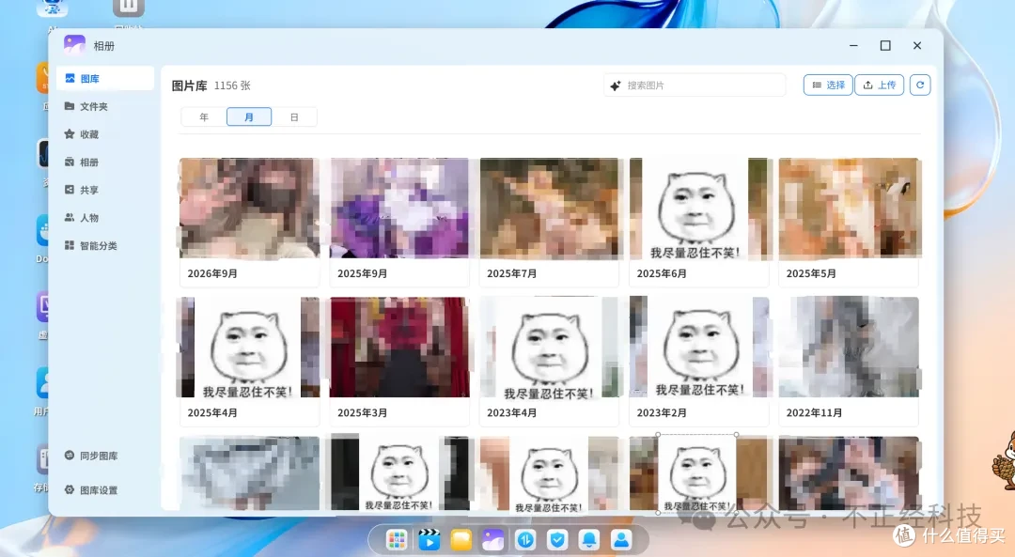Launch the video player from the dock

429,539
